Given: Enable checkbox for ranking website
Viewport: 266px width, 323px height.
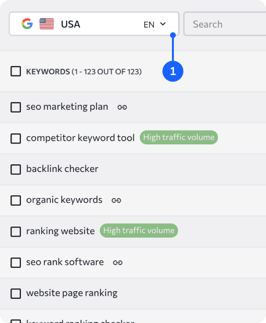Looking at the screenshot, I should (16, 231).
